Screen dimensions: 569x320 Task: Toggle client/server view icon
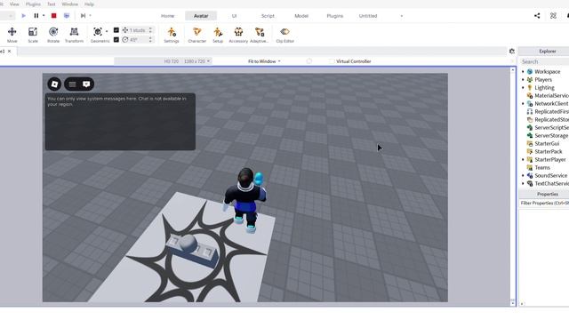tap(67, 16)
